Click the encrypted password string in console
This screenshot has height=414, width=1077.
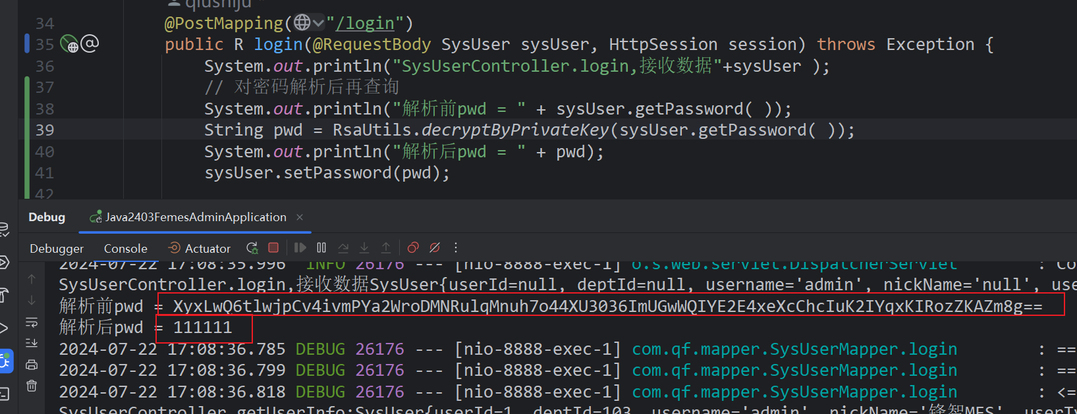point(608,306)
